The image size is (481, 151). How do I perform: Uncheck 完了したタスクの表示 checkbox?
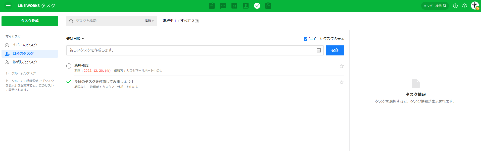(306, 39)
